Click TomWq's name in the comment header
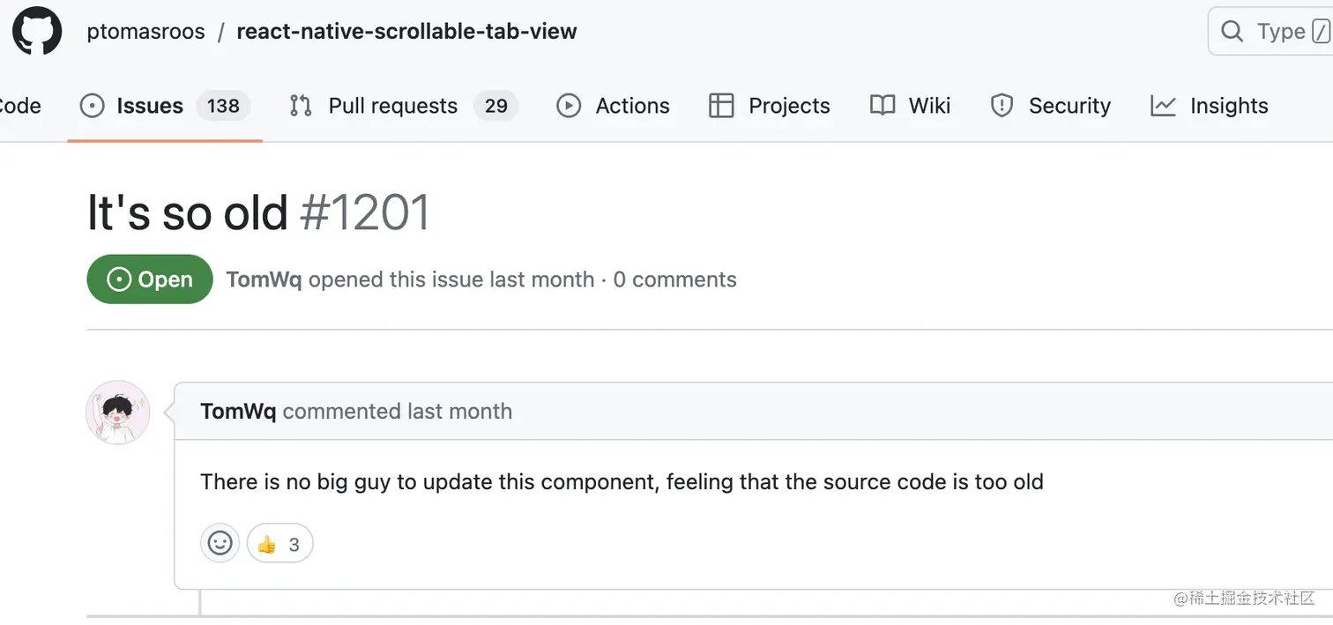 click(238, 412)
